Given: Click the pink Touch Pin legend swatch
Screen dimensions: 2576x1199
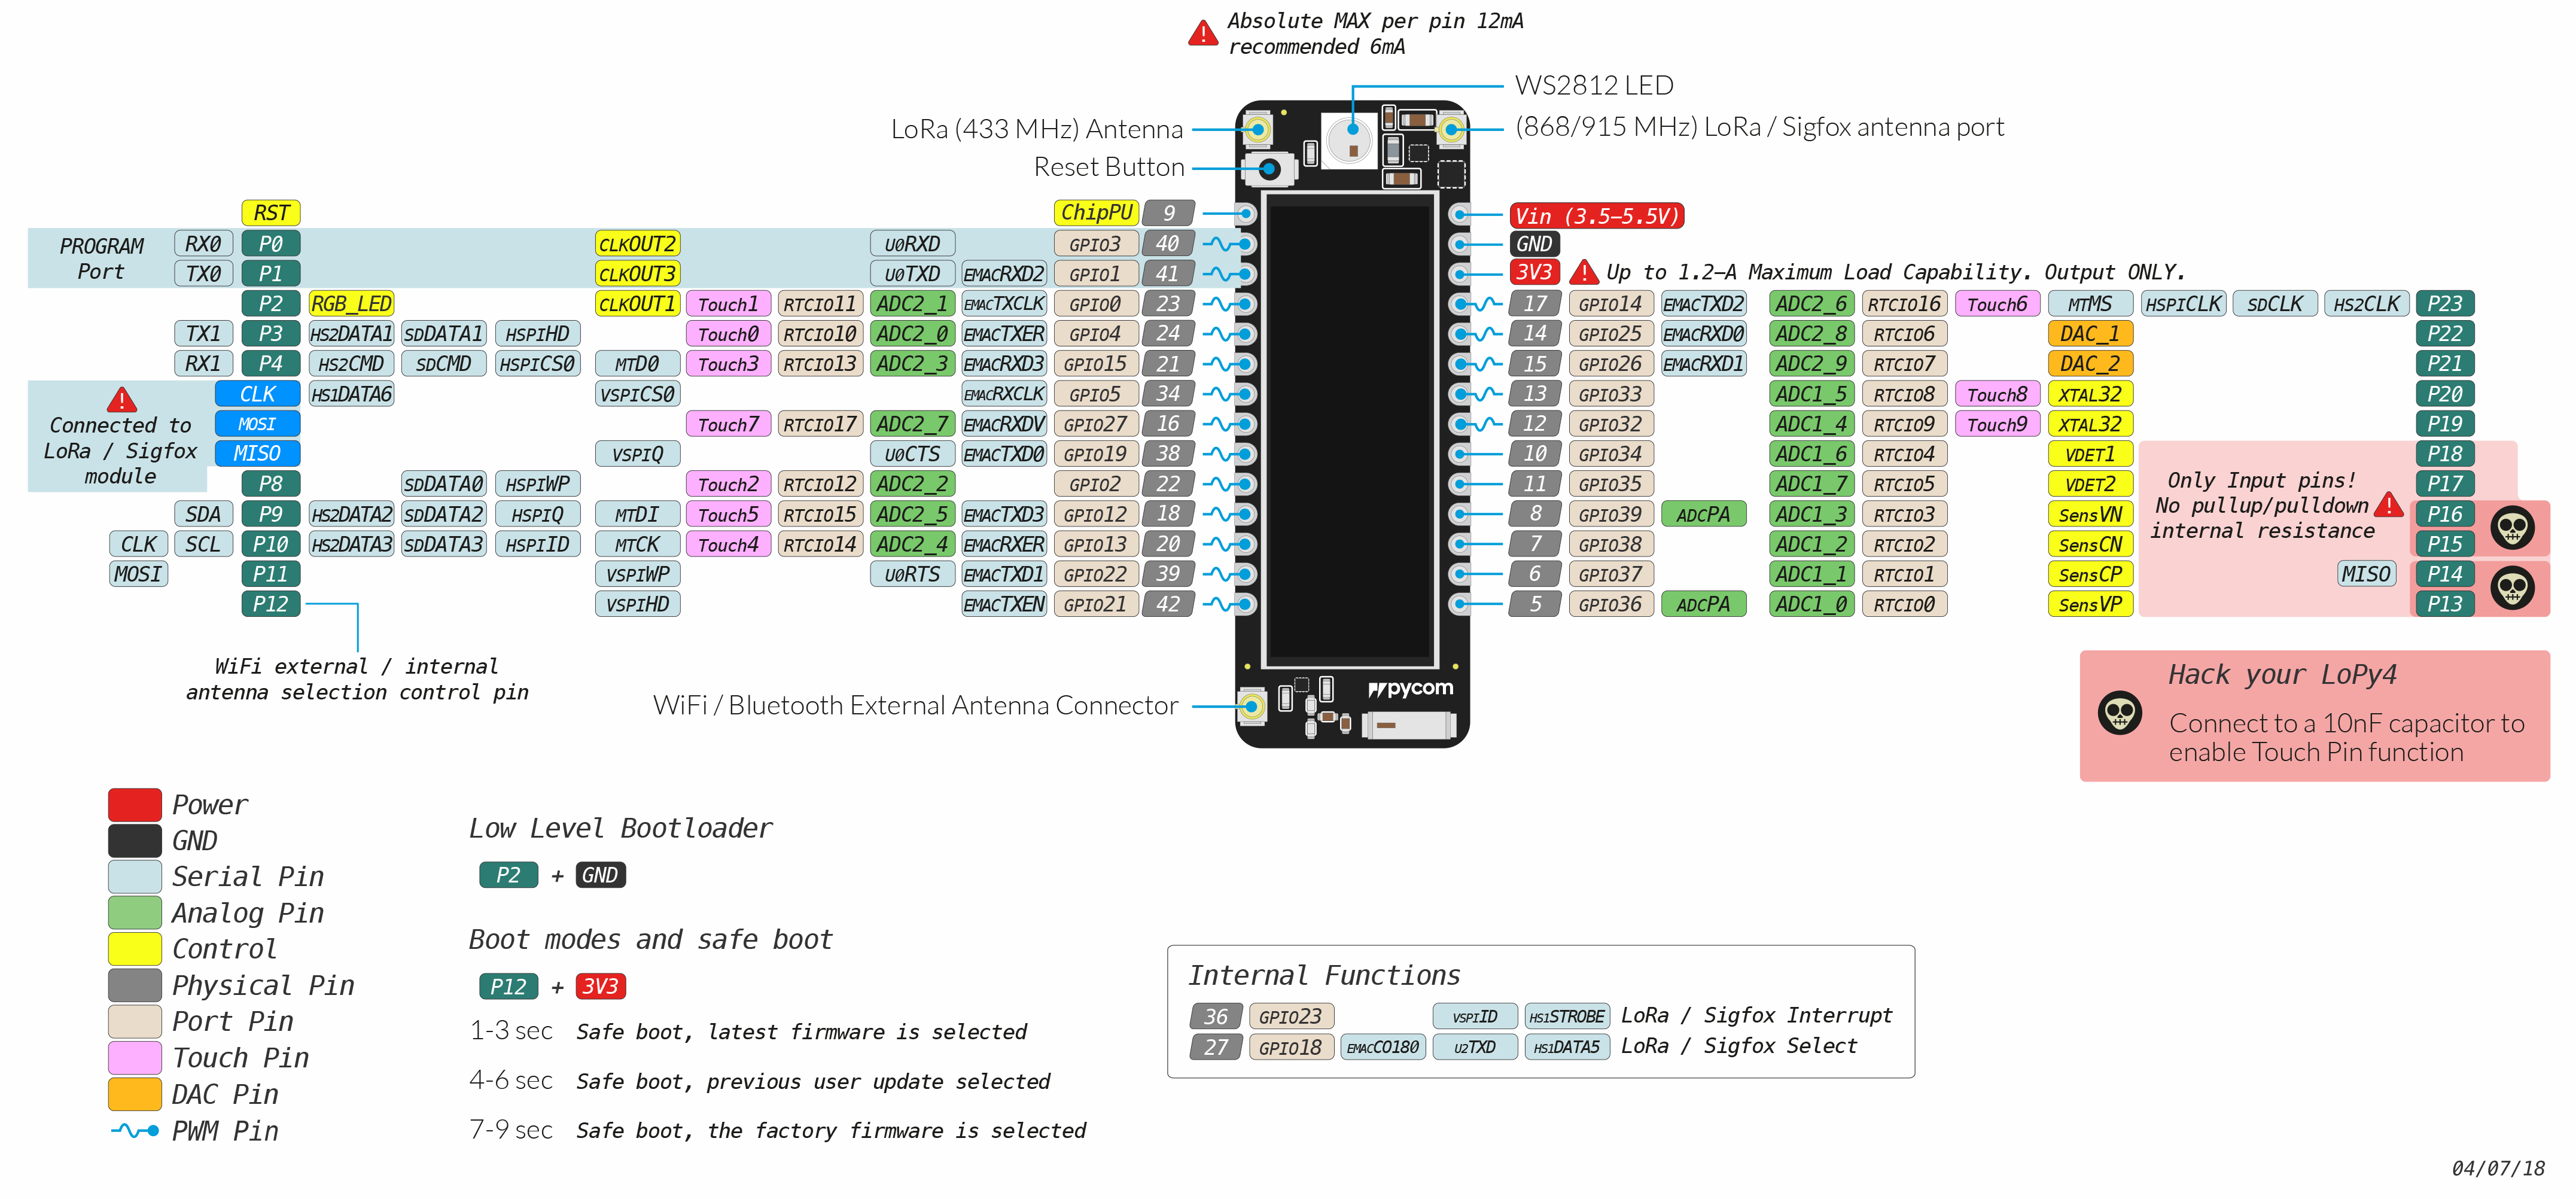Looking at the screenshot, I should point(134,1057).
